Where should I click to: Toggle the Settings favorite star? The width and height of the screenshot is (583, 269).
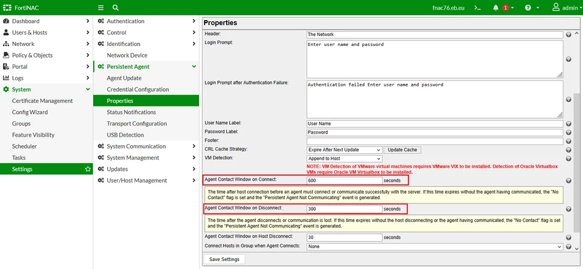[88, 169]
